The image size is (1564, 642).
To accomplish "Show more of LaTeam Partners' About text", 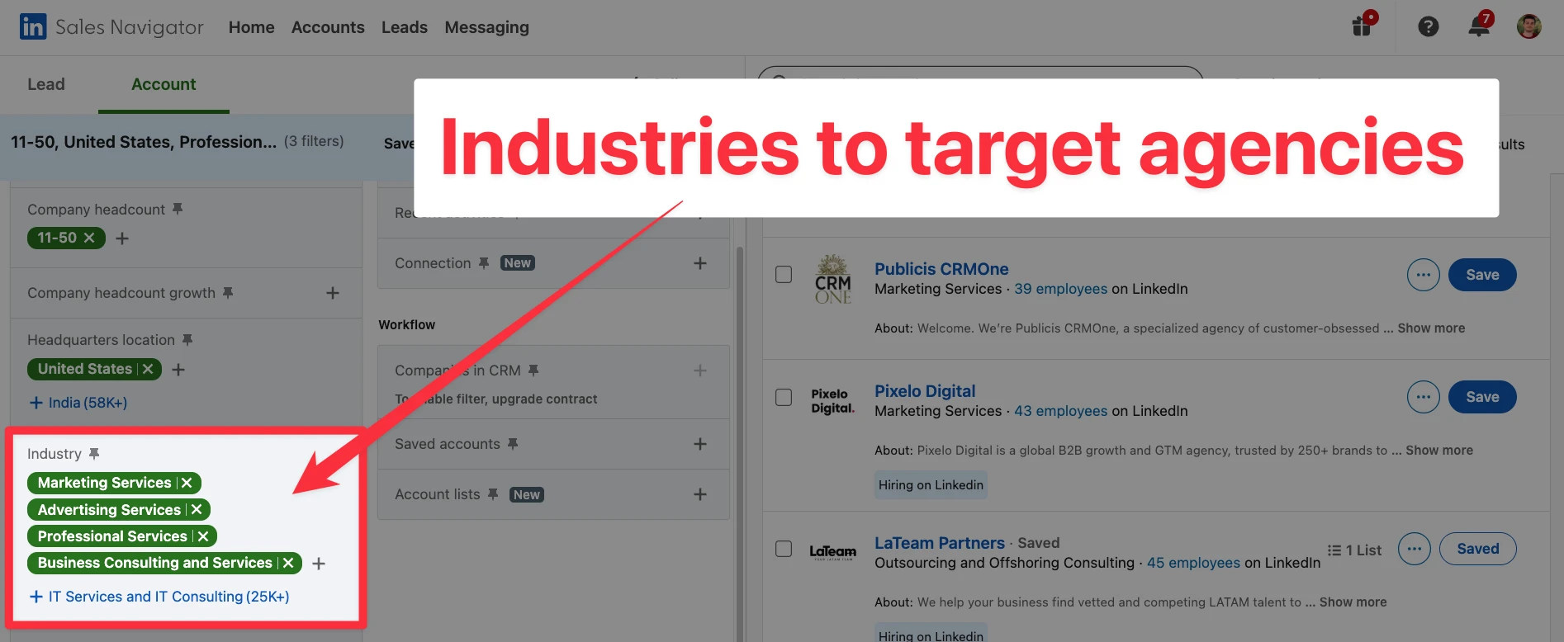I will (x=1353, y=602).
